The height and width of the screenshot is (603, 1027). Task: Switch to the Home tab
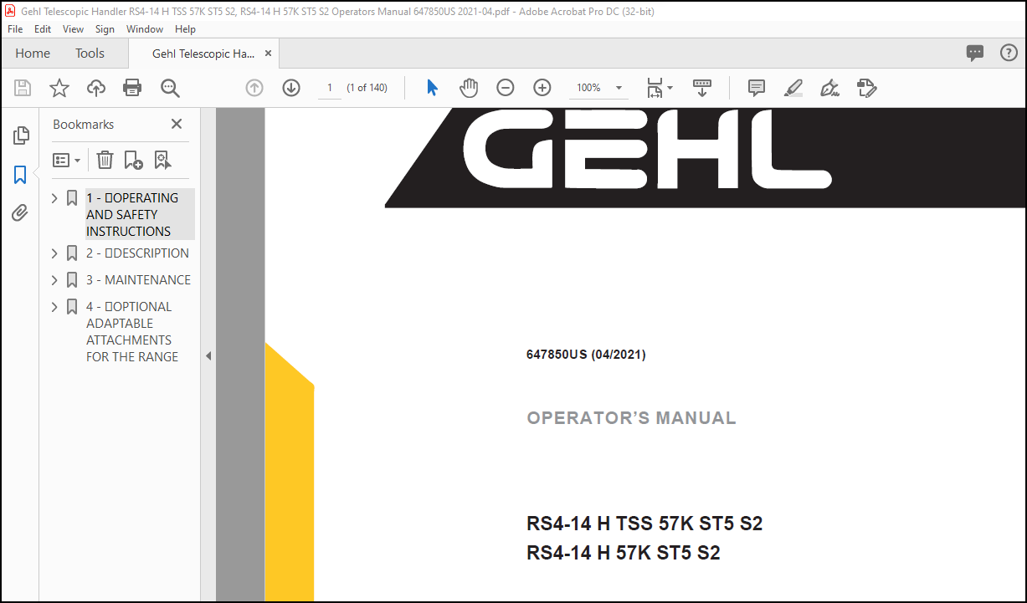tap(33, 53)
